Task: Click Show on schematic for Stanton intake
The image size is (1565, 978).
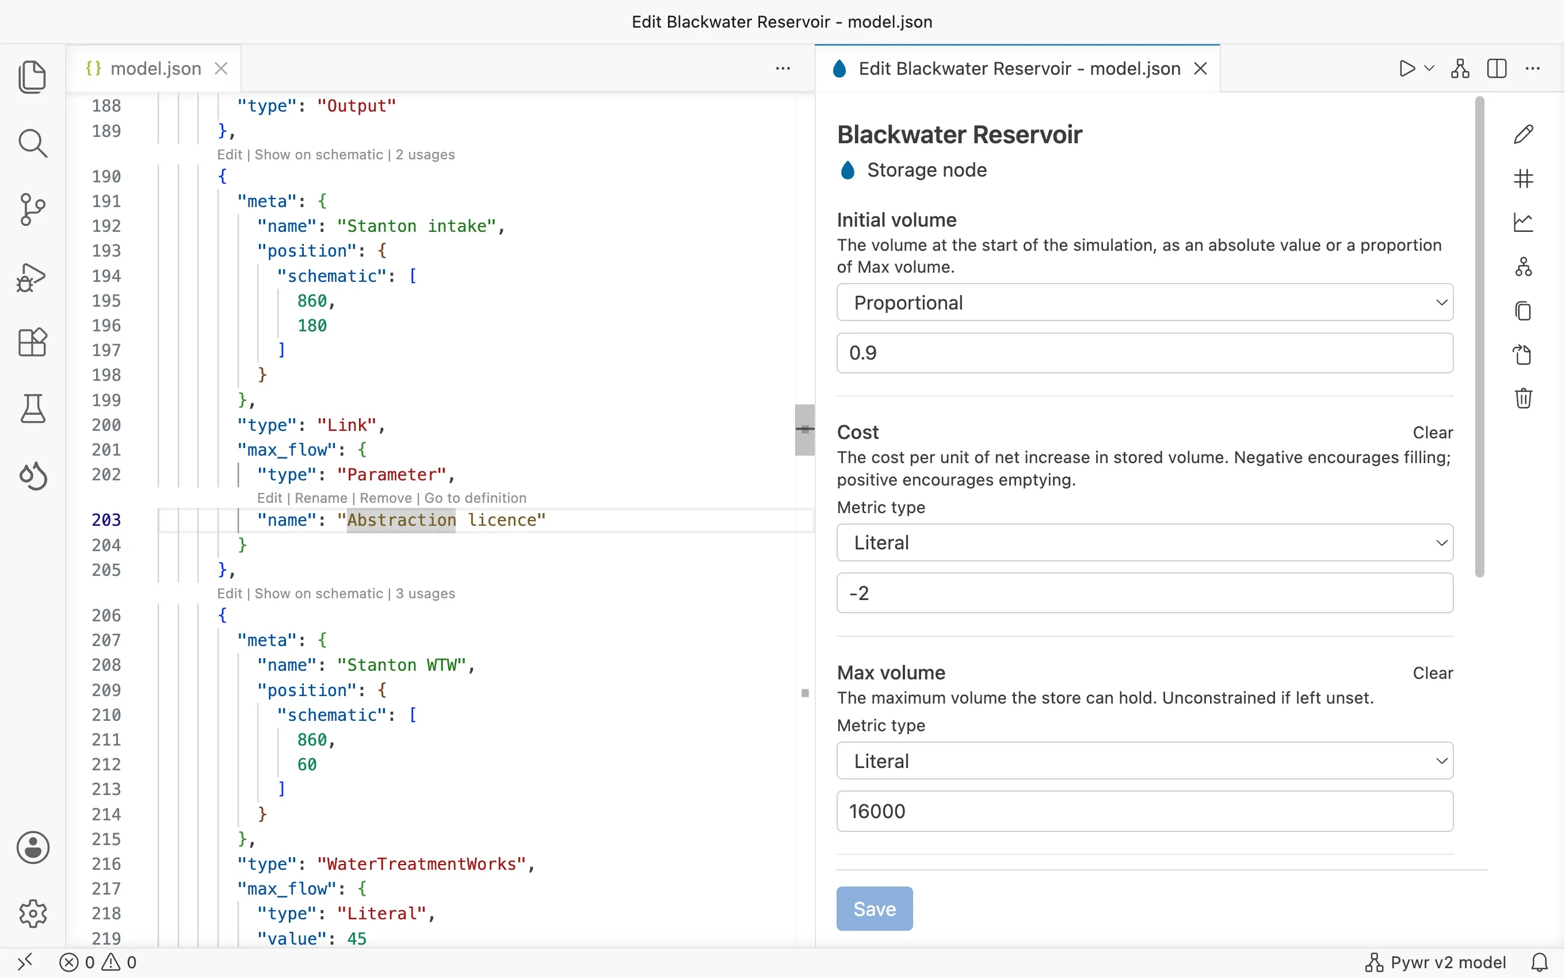Action: tap(319, 155)
